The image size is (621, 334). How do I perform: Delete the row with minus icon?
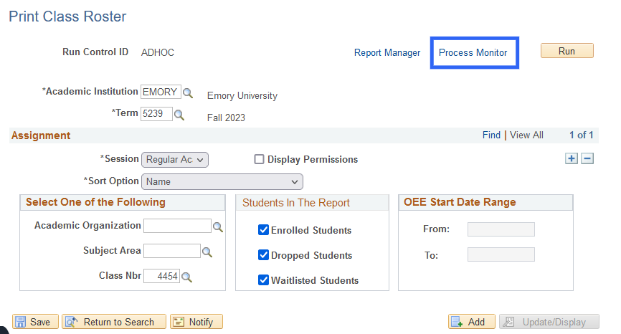pyautogui.click(x=587, y=158)
